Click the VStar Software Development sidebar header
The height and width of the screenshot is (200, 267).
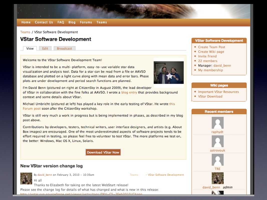coord(219,40)
